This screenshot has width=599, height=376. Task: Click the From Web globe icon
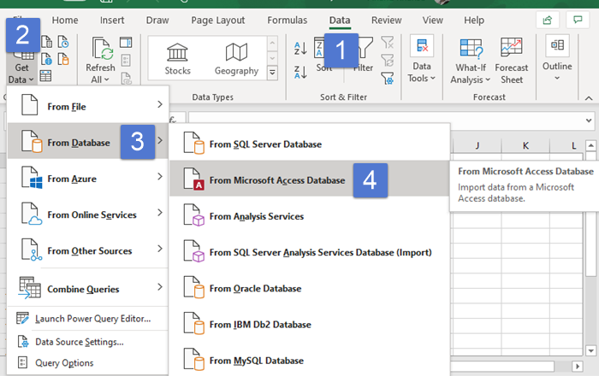coord(46,59)
